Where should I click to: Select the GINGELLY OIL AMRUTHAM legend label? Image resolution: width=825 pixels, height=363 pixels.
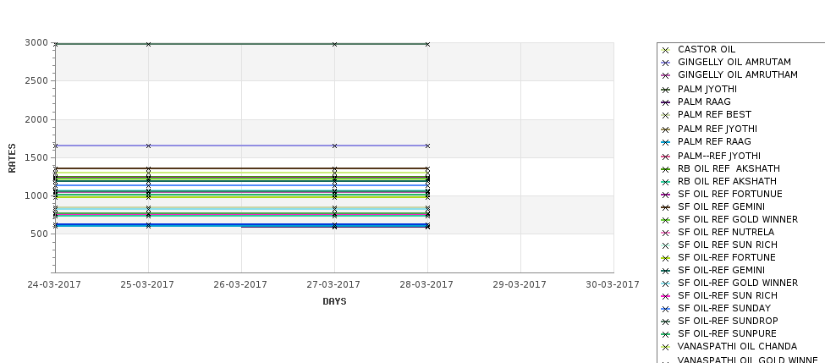[x=738, y=74]
